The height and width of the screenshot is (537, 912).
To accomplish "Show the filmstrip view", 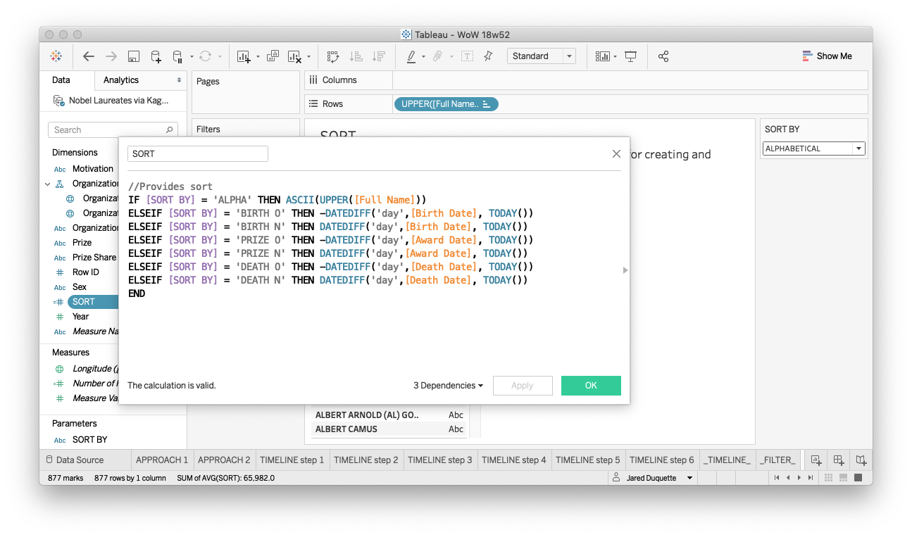I will pos(844,478).
